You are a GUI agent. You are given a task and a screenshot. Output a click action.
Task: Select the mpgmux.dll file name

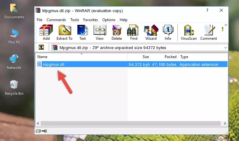point(53,64)
